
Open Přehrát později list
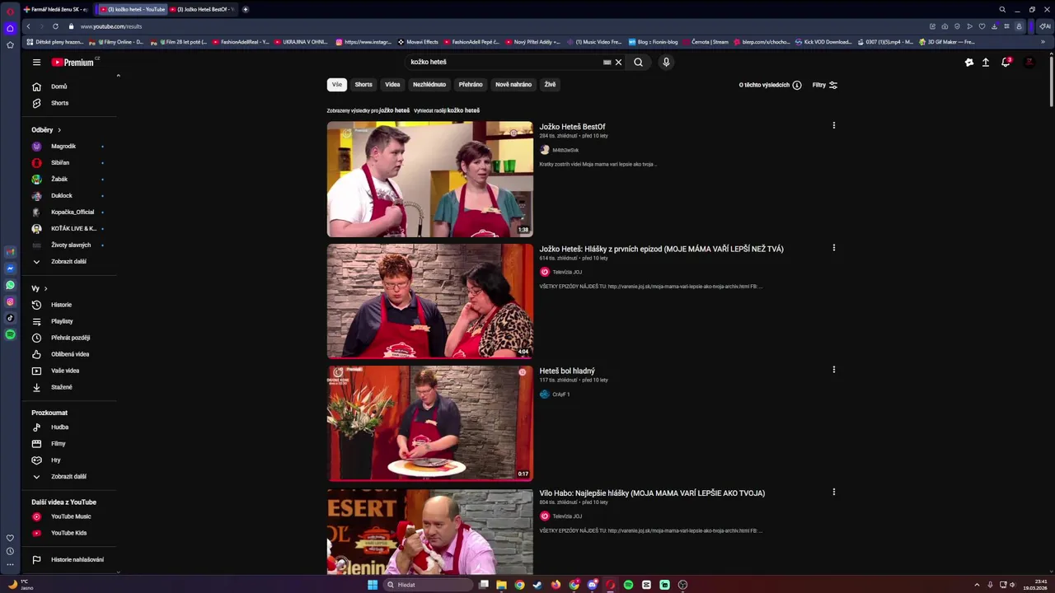(x=69, y=338)
